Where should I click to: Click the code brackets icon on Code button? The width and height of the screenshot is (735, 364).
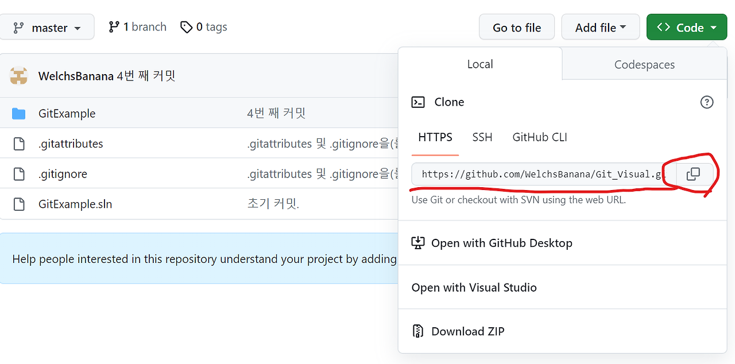point(664,27)
